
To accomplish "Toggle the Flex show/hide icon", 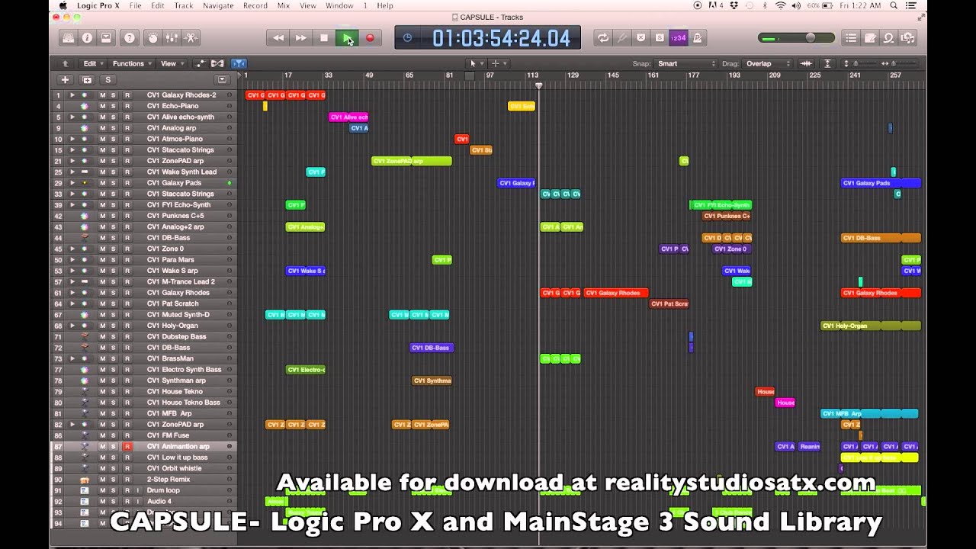I will (217, 63).
